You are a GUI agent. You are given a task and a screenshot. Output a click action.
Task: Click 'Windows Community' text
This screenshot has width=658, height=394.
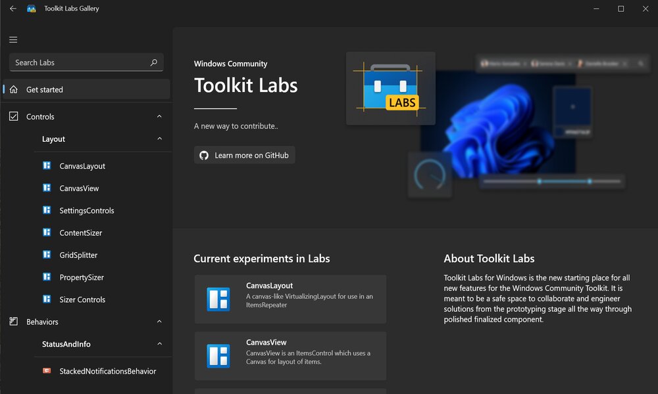pos(230,64)
